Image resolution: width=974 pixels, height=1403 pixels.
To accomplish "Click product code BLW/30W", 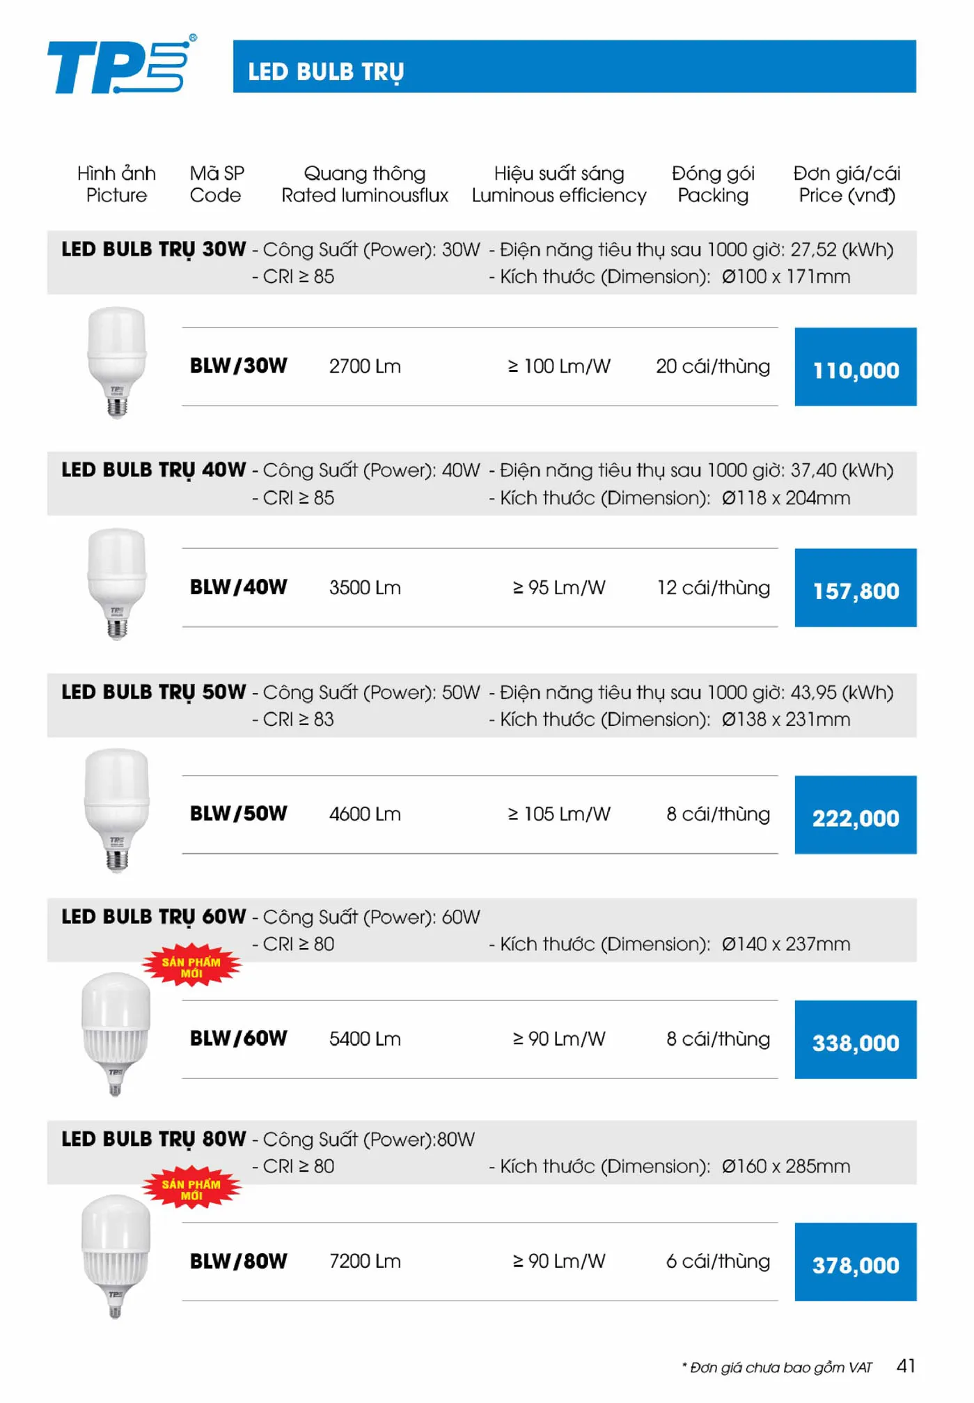I will coord(238,366).
